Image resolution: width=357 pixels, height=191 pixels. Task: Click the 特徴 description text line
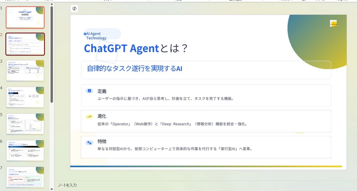(x=175, y=149)
